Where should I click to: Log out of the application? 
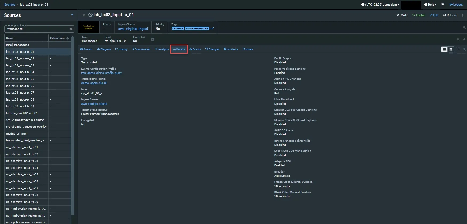456,5
